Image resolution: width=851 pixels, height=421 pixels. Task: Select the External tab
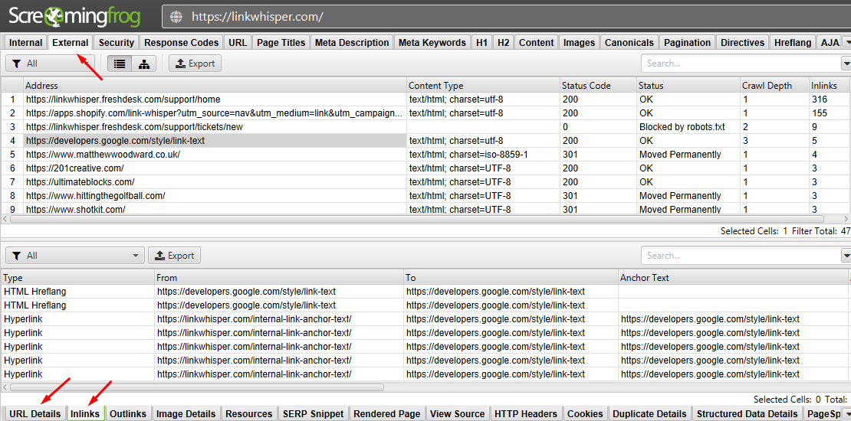(x=71, y=43)
